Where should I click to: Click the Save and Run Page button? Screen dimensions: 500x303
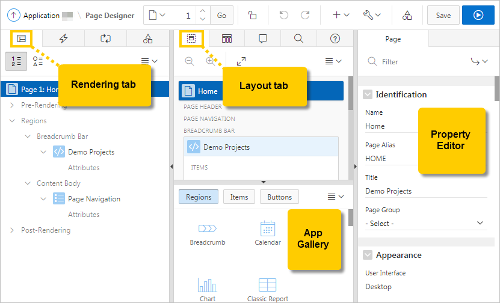478,15
